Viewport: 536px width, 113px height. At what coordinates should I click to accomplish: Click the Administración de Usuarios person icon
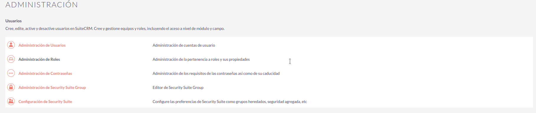(11, 45)
